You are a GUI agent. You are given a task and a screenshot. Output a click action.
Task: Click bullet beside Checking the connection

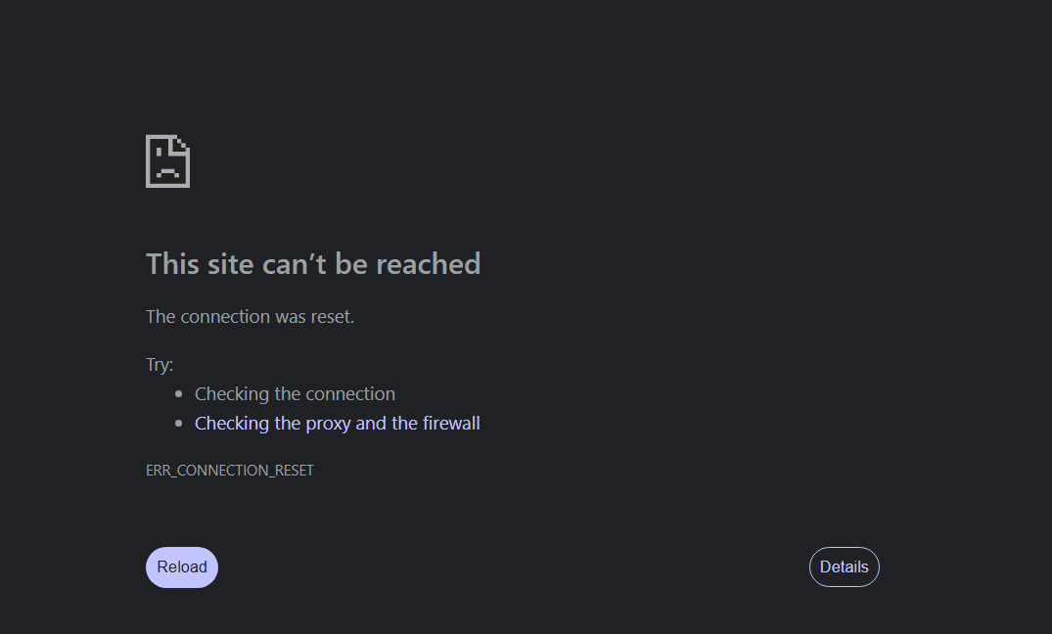[178, 394]
